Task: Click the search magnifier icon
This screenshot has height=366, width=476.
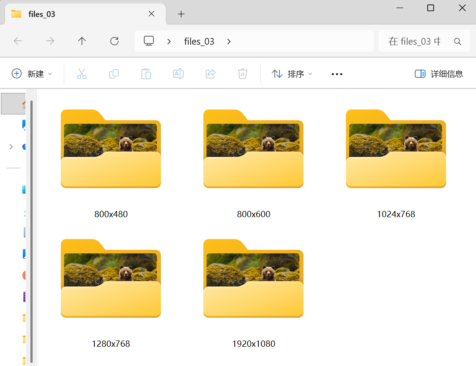Action: pyautogui.click(x=457, y=42)
